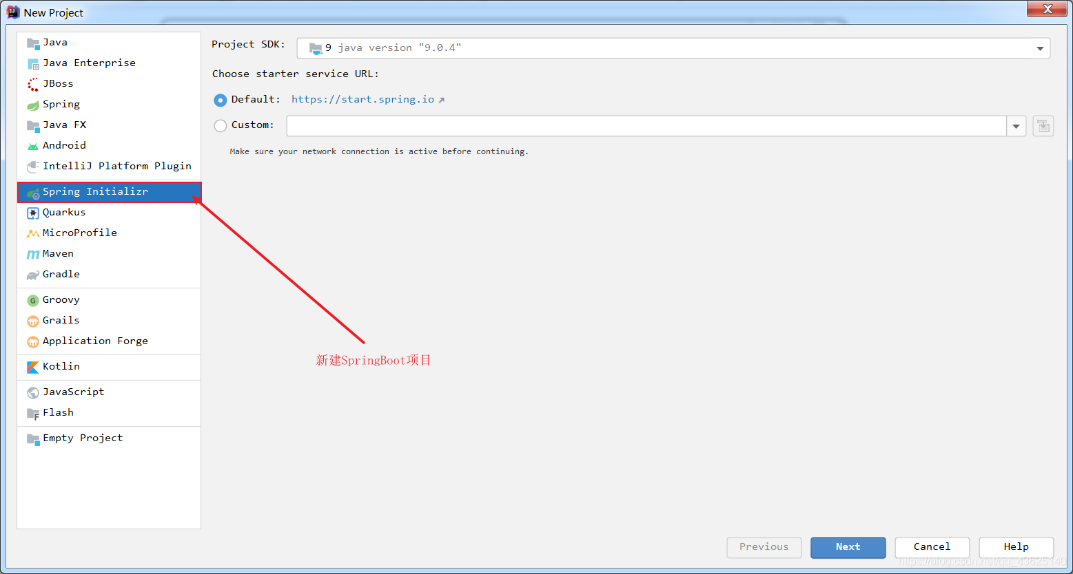
Task: Click the Gradle elephant icon
Action: point(33,275)
